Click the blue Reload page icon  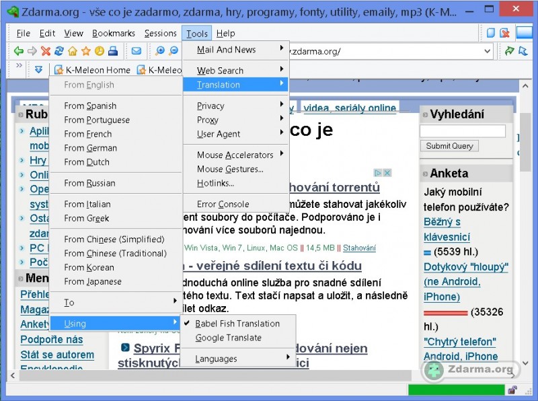coord(59,51)
